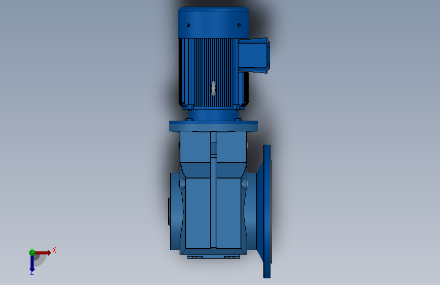Select the motor terminal box

(254, 55)
